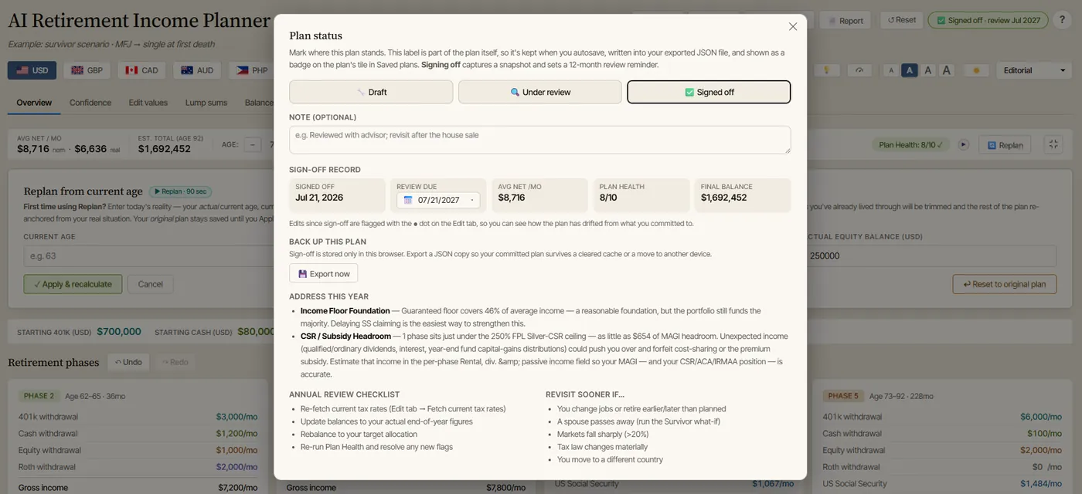
Task: Choose the smallest font size A
Action: pos(891,70)
